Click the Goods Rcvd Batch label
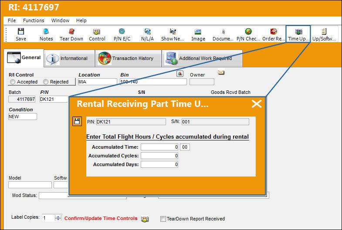342x230 pixels. point(230,92)
